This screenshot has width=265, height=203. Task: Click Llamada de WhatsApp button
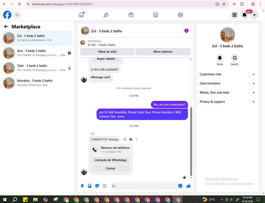coord(111,160)
